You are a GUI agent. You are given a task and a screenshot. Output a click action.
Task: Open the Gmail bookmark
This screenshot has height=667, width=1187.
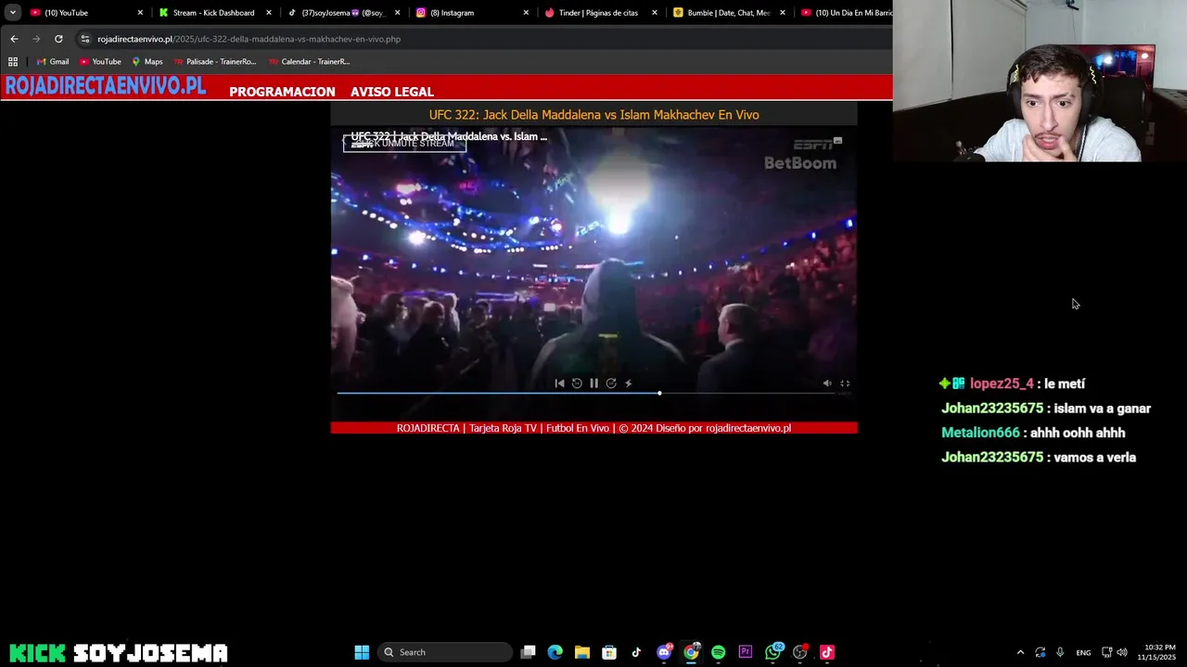tap(52, 62)
